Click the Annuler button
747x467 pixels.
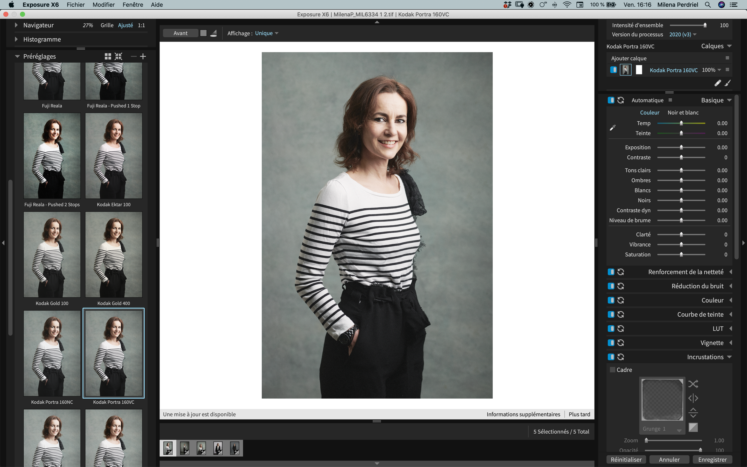669,459
